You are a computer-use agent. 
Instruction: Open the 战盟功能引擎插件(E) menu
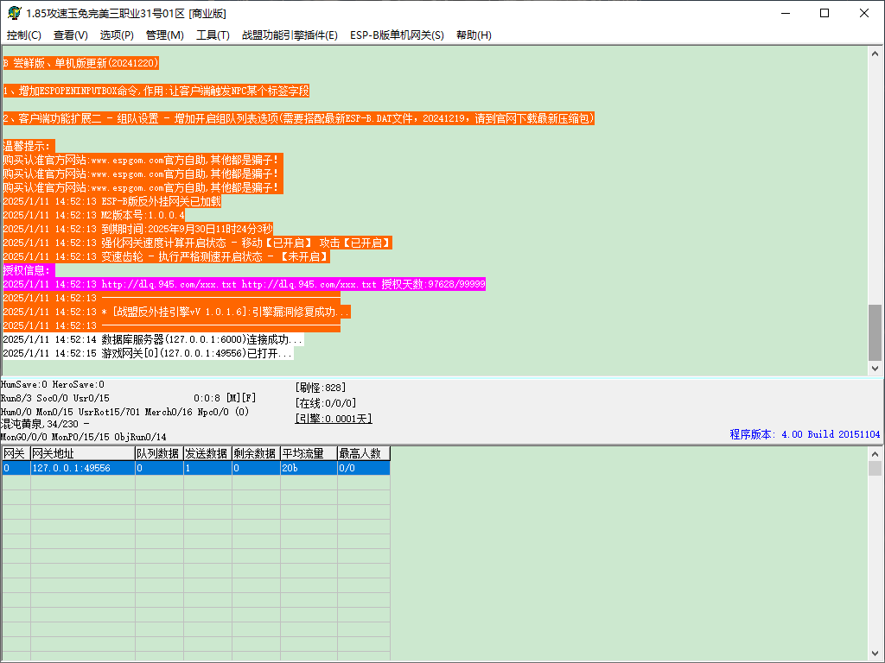point(290,35)
